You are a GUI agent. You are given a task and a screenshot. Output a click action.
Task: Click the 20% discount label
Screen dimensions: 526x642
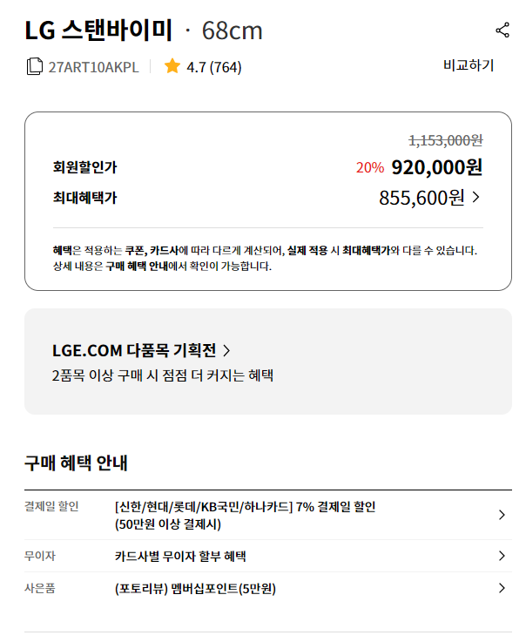369,168
